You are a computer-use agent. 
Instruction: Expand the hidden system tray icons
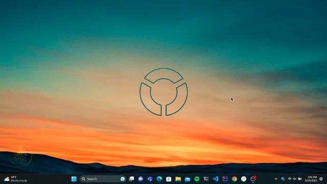point(276,179)
